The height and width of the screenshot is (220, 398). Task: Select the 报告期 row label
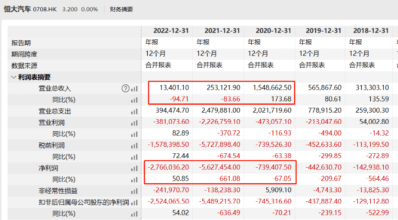(x=21, y=43)
